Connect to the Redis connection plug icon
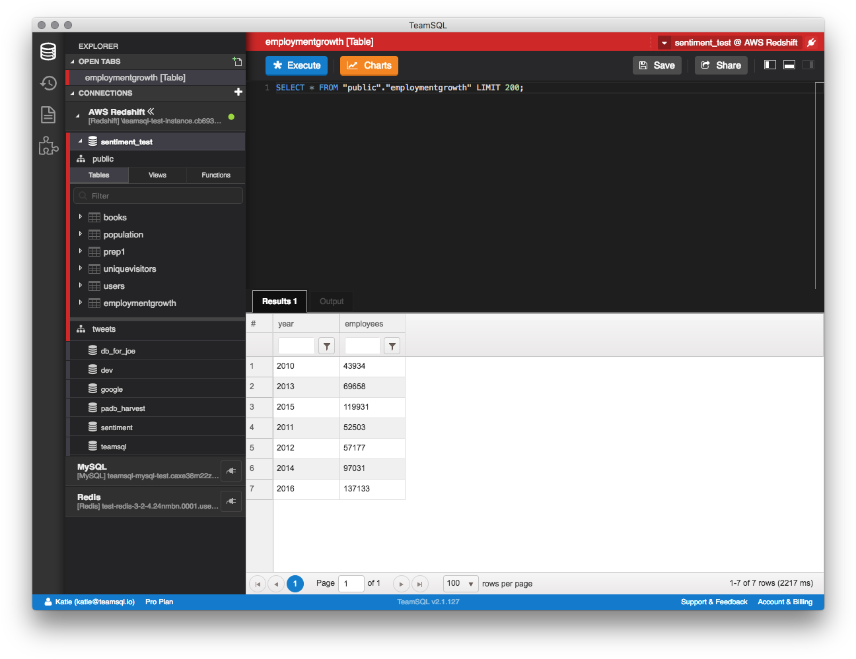Viewport: 856px width, 659px height. point(231,501)
